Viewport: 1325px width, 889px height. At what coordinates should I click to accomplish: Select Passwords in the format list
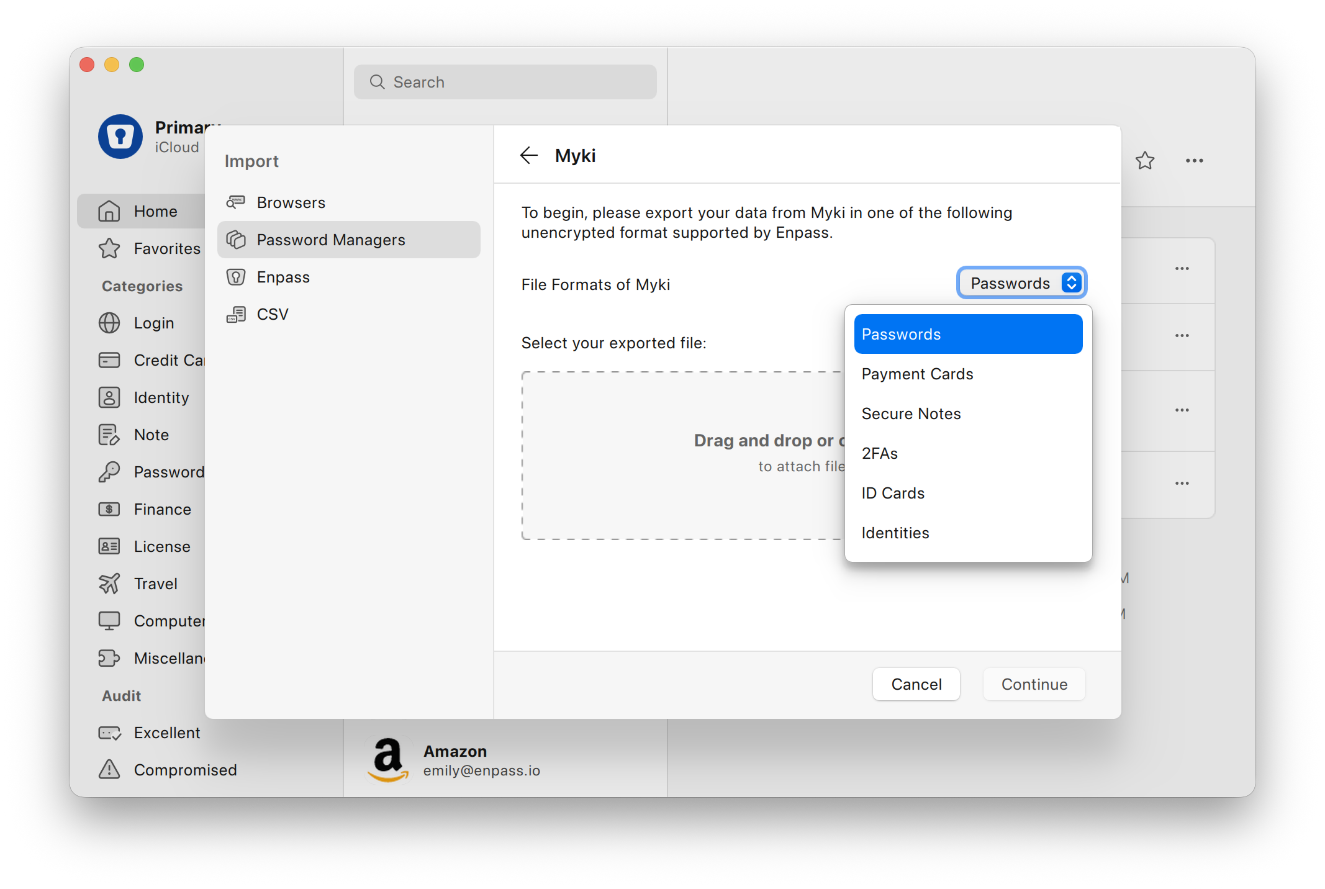[968, 334]
